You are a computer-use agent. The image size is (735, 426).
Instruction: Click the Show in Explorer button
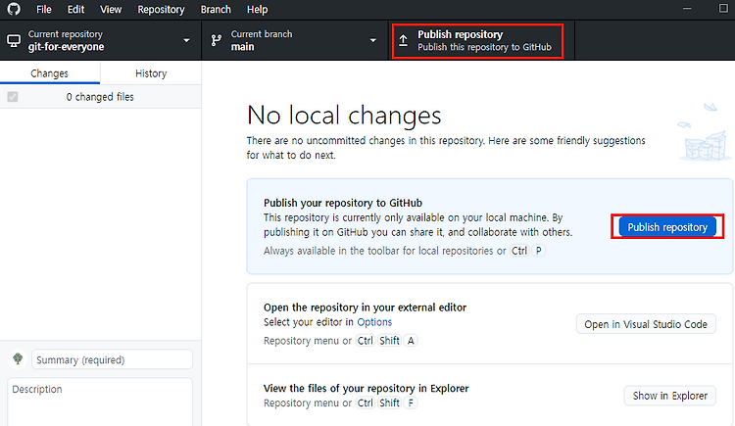click(x=670, y=396)
